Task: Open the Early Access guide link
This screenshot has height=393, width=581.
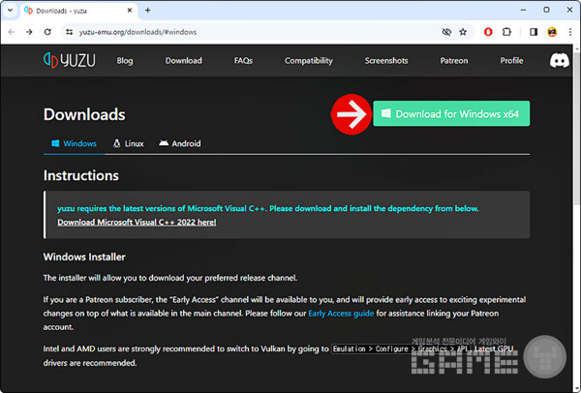Action: click(341, 314)
